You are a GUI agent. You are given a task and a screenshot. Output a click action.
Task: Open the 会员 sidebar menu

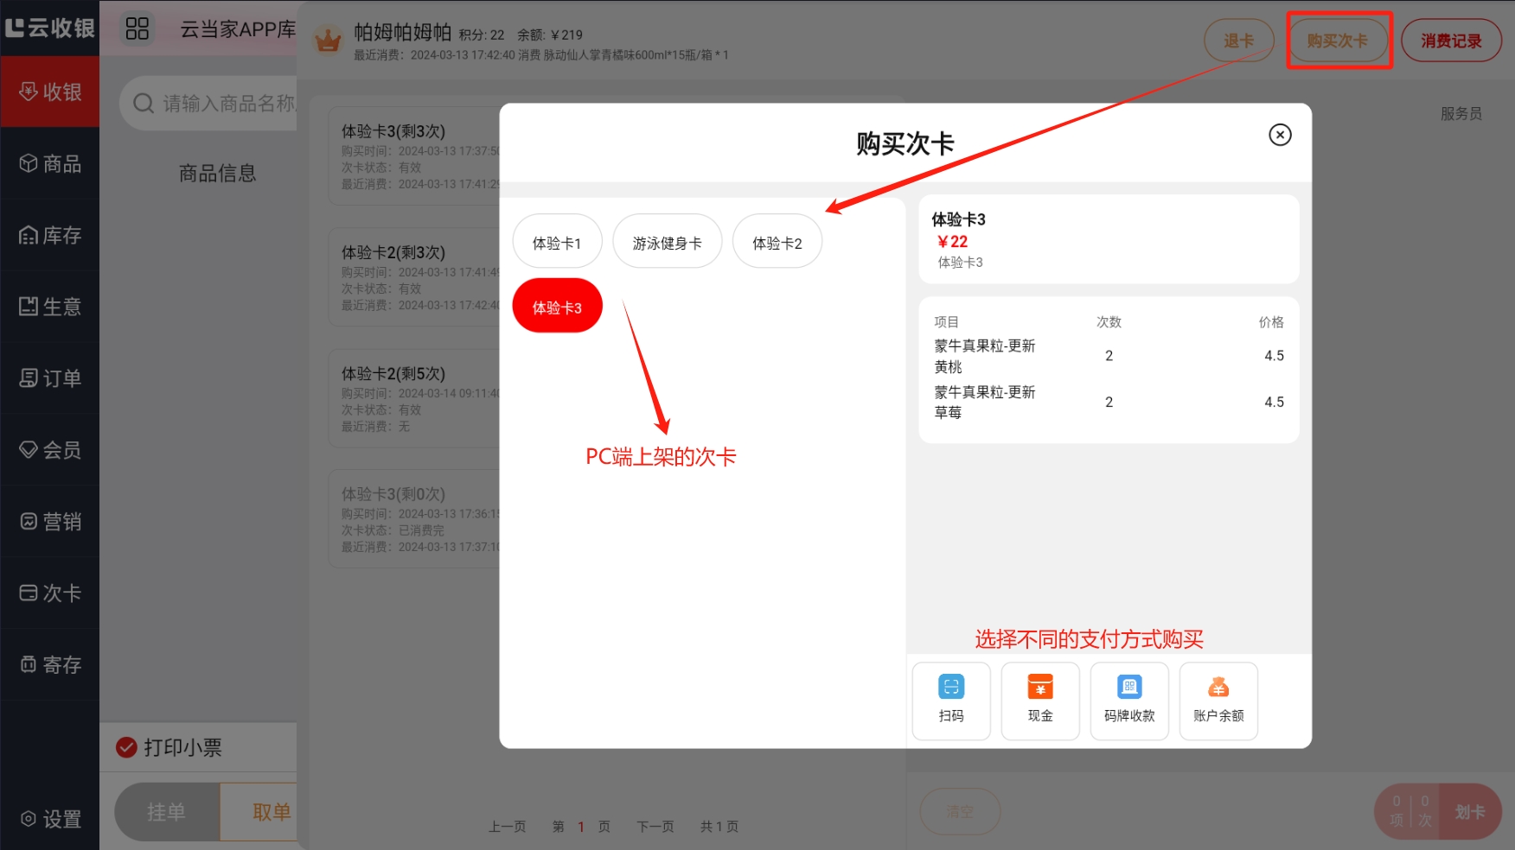point(50,449)
